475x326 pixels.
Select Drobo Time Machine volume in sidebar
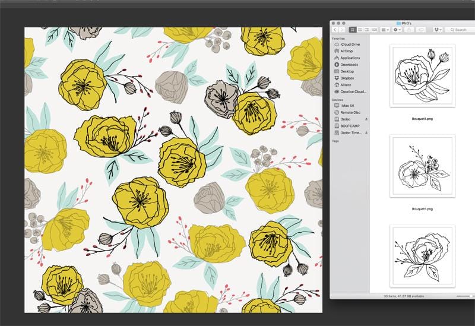tap(349, 132)
